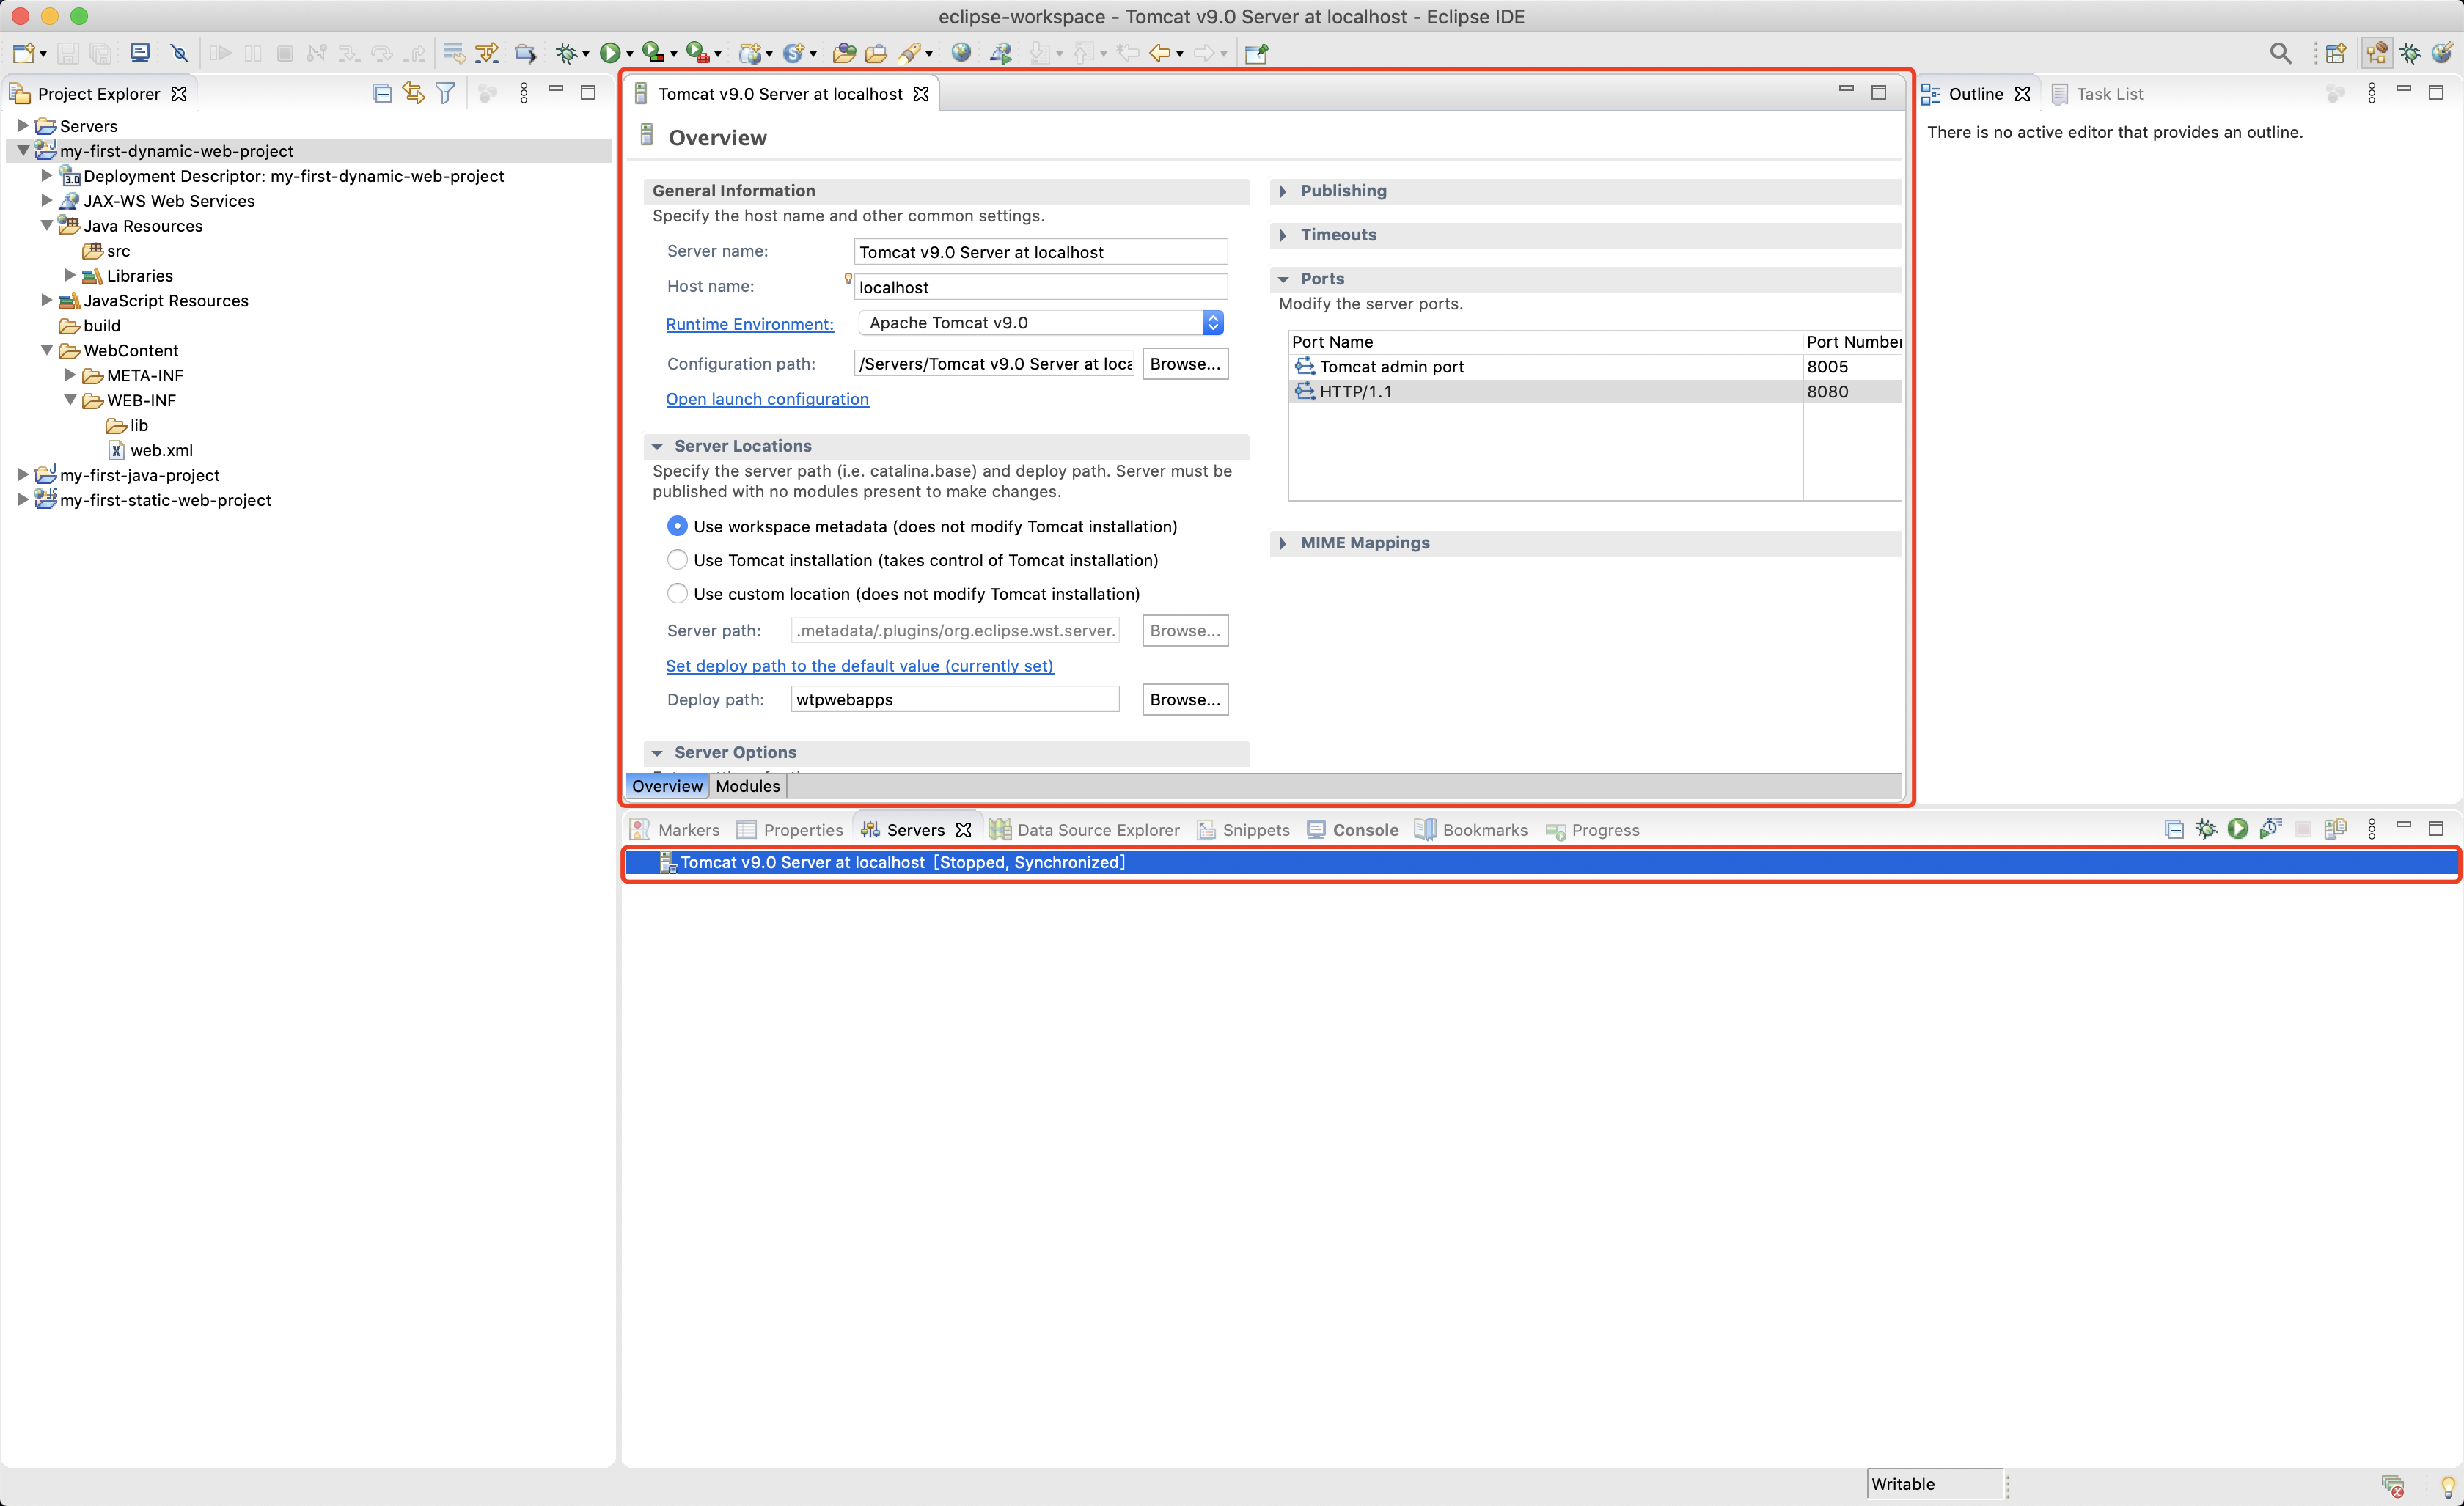Start the server in profile mode icon
Image resolution: width=2464 pixels, height=1506 pixels.
[x=2270, y=829]
